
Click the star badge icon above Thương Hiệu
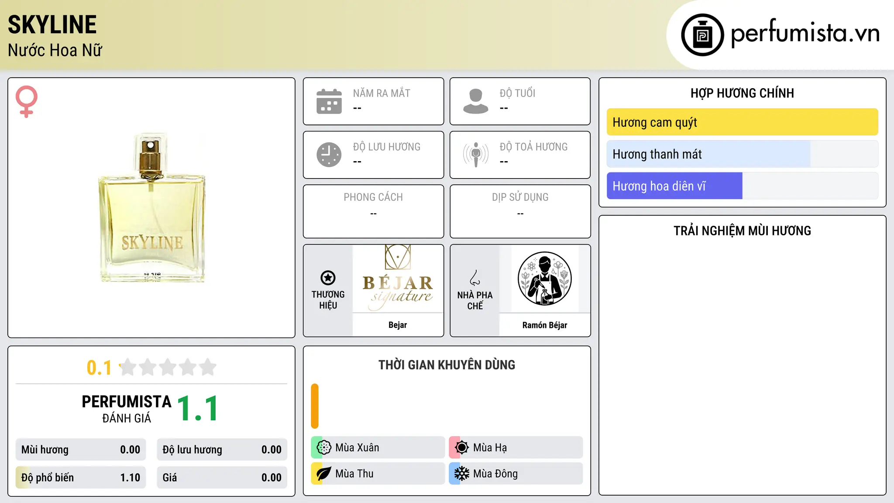click(328, 278)
